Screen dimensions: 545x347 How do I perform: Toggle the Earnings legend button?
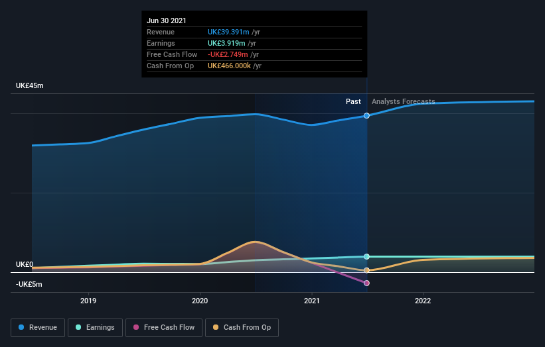(x=95, y=328)
